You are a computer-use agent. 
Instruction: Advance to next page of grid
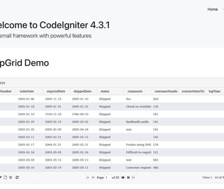(123, 177)
